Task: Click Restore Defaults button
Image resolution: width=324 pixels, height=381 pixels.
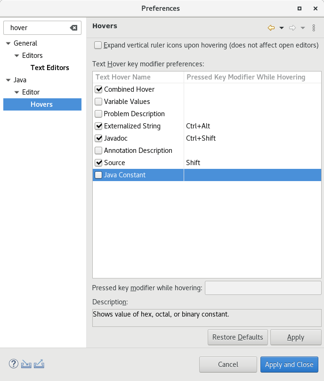Action: [238, 337]
